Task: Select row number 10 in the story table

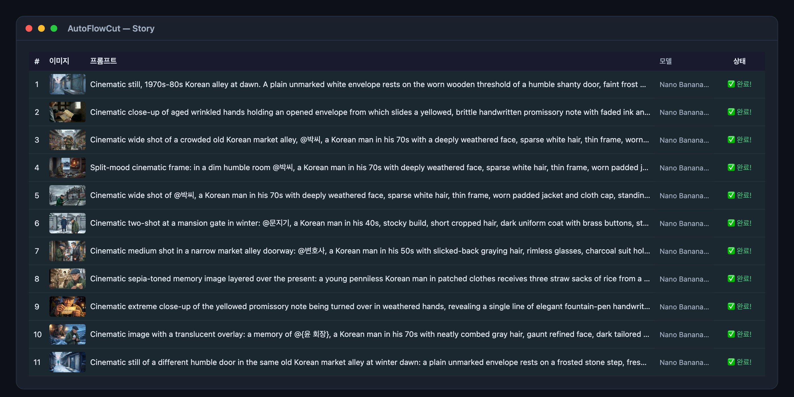Action: click(37, 334)
